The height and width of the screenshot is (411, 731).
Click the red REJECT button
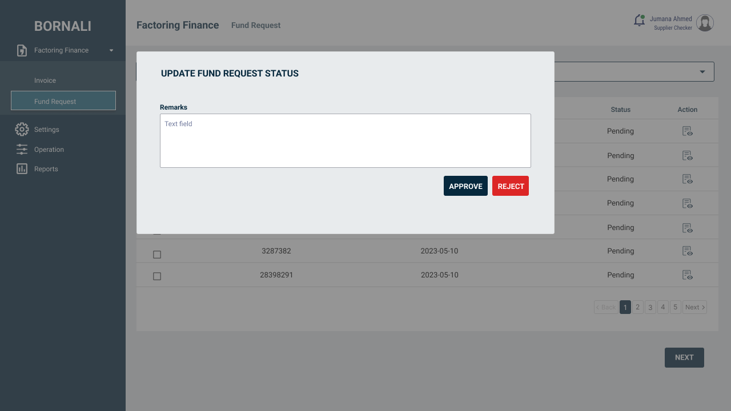tap(511, 186)
